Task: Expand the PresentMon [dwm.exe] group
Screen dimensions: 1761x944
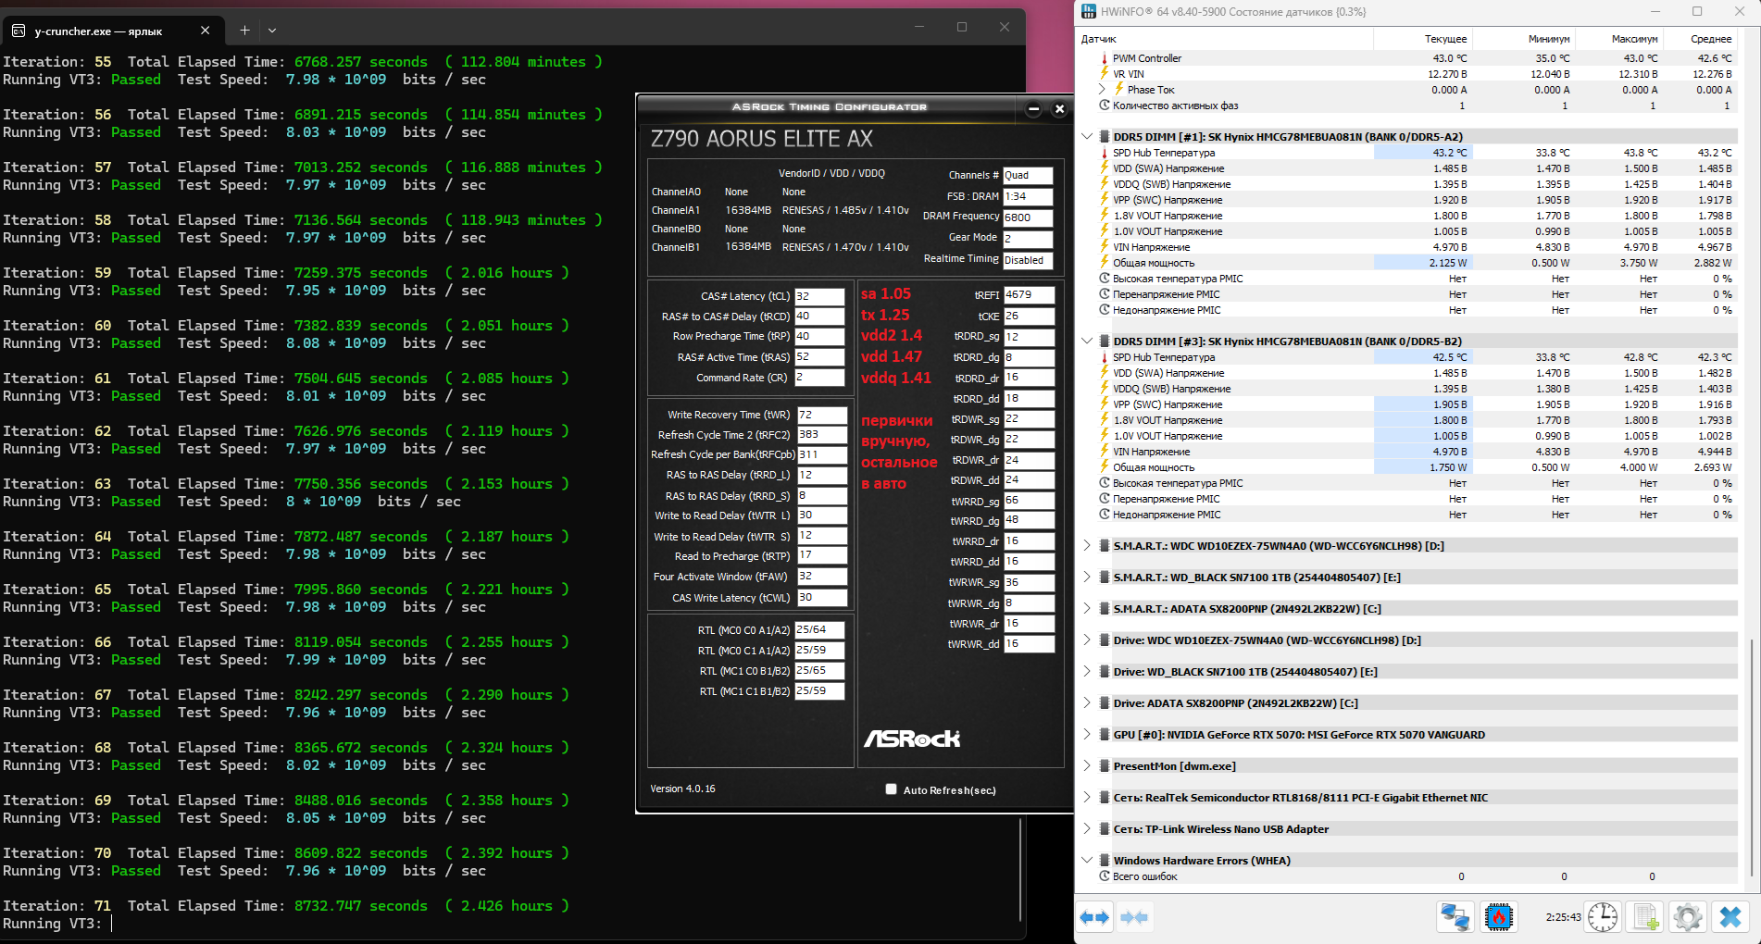Action: pos(1087,766)
